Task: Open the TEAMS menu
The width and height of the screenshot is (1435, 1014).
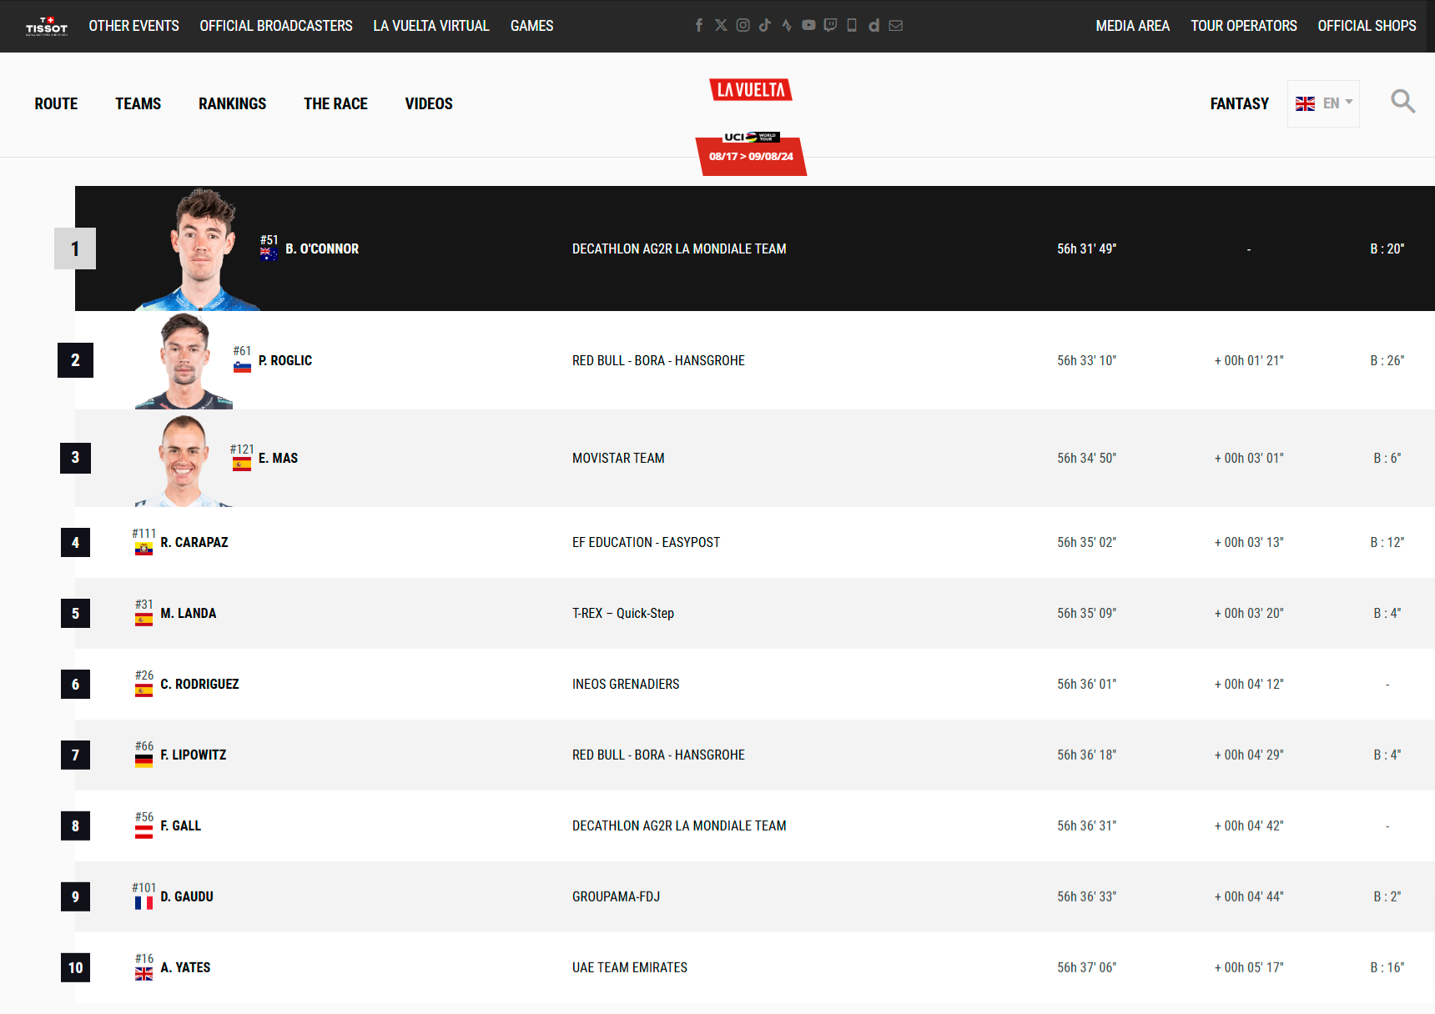Action: click(x=138, y=103)
